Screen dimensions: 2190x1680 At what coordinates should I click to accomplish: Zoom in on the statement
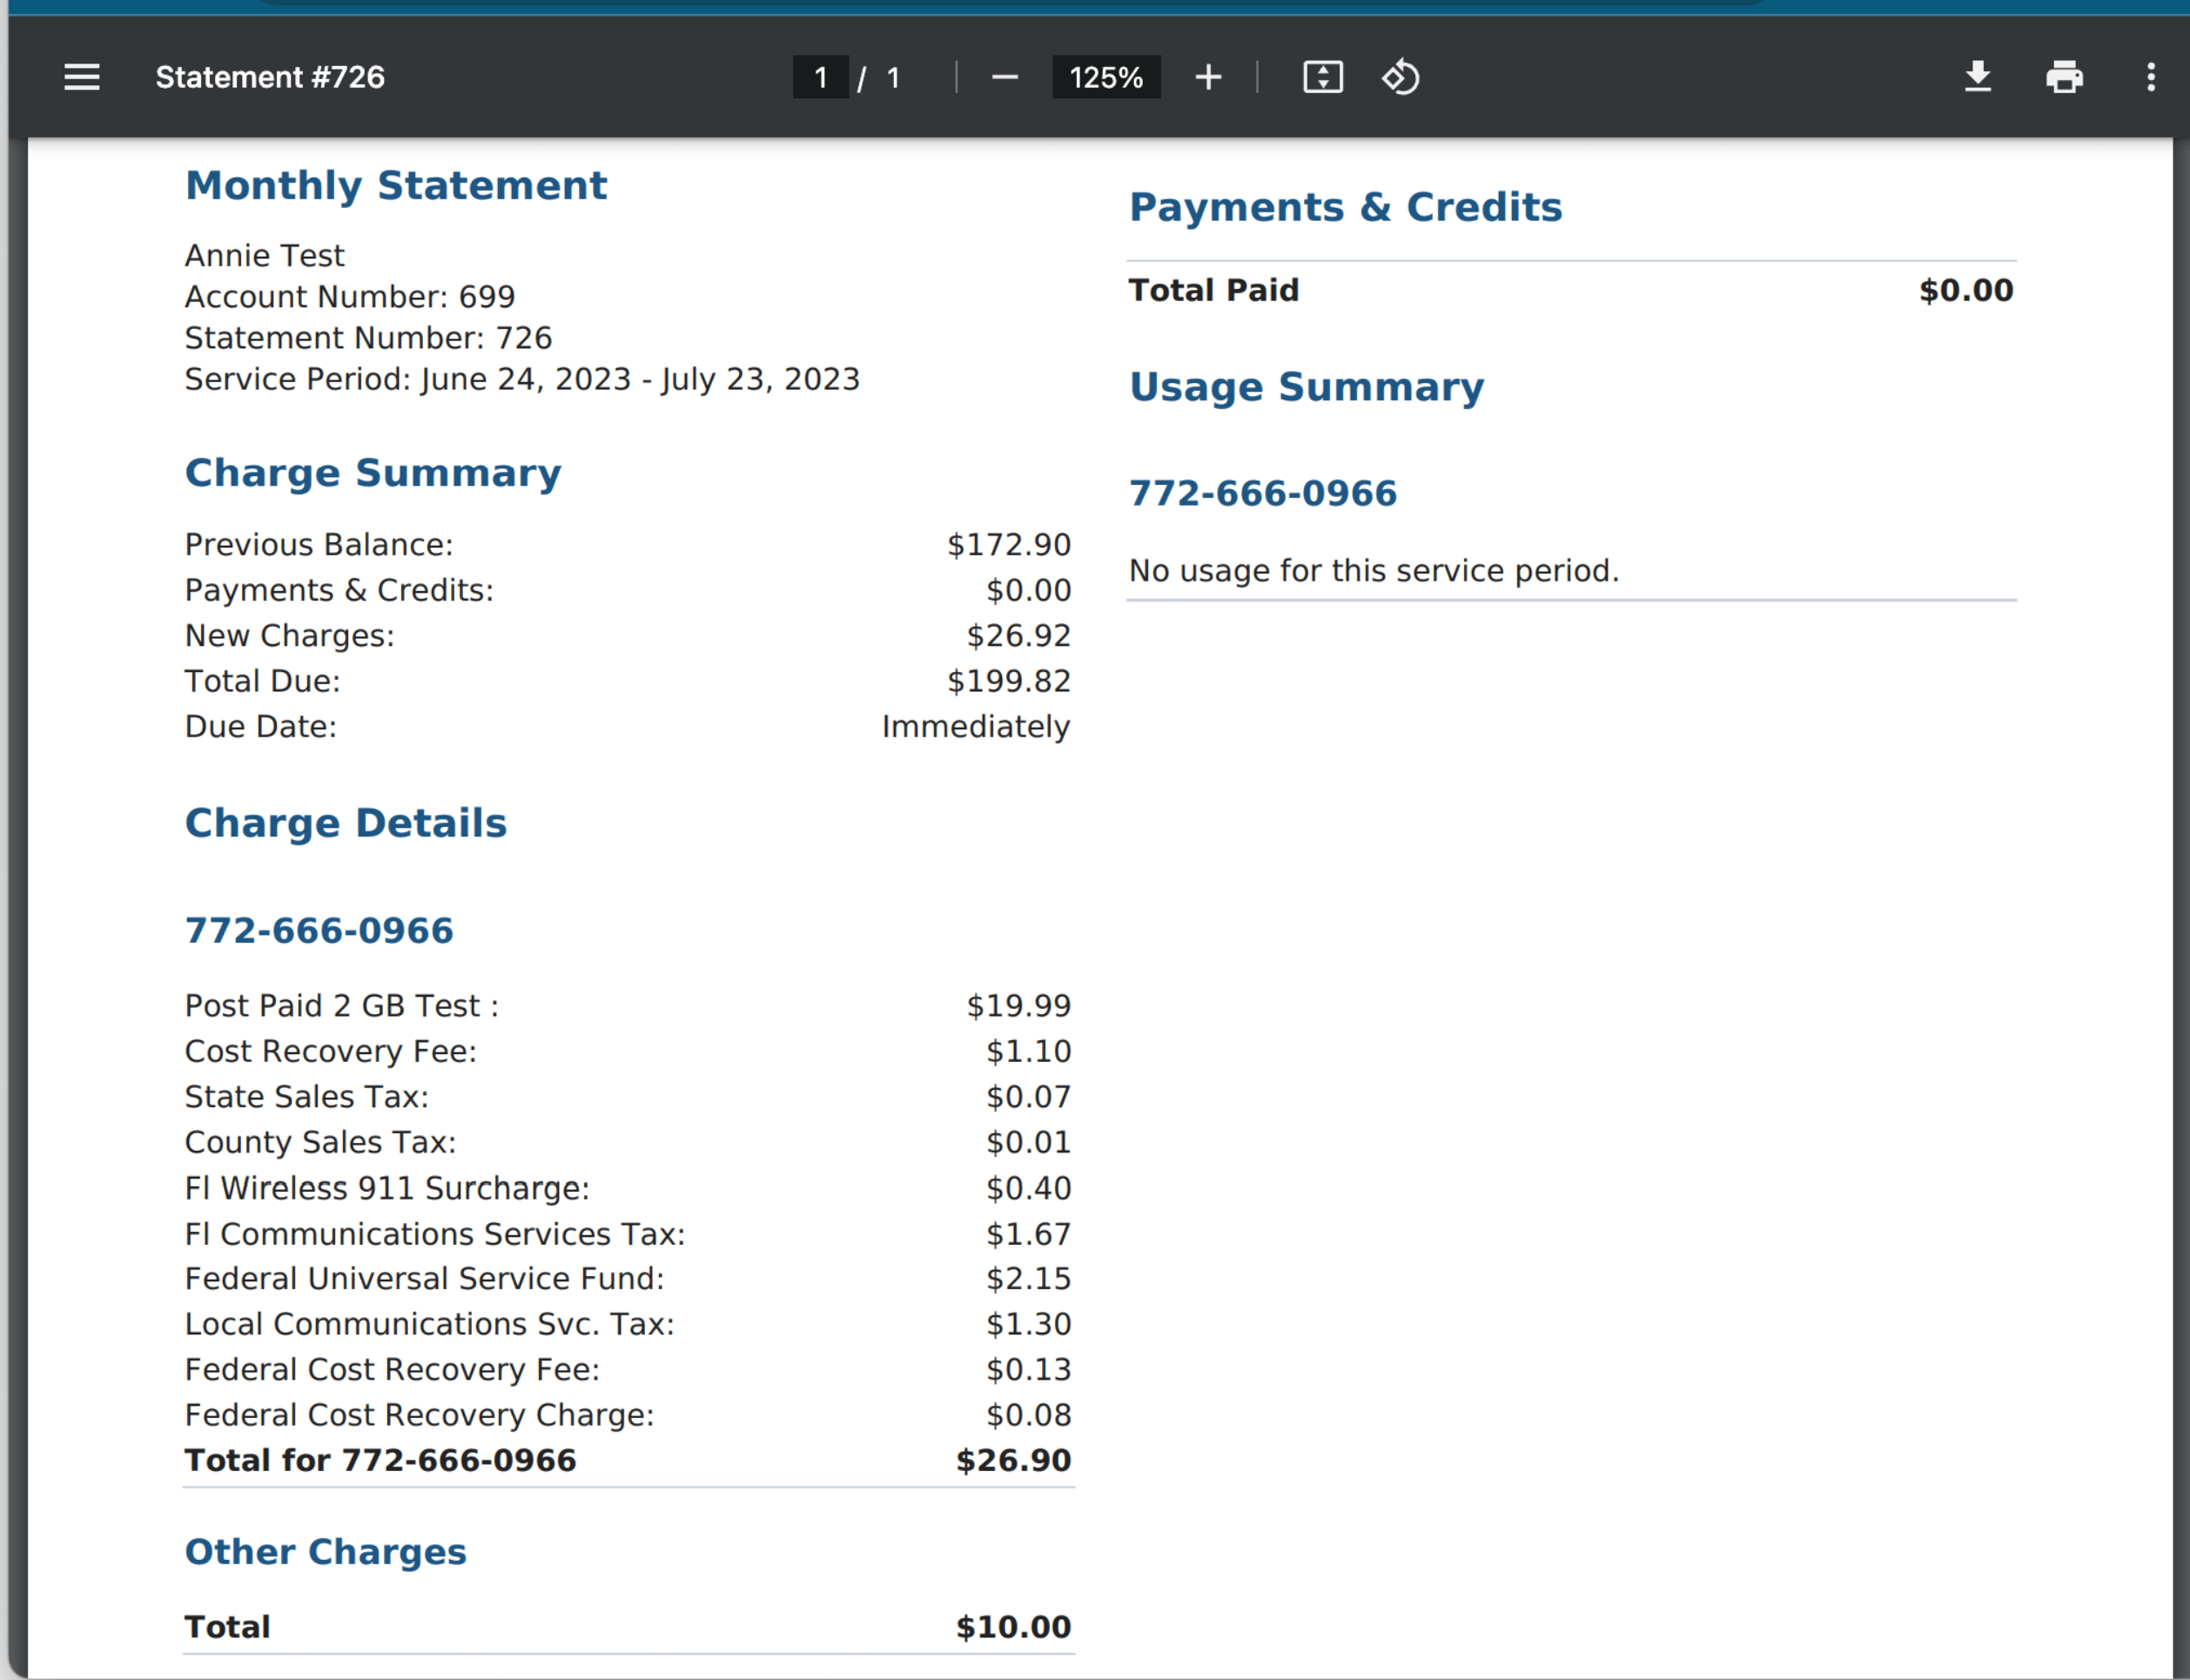coord(1208,77)
